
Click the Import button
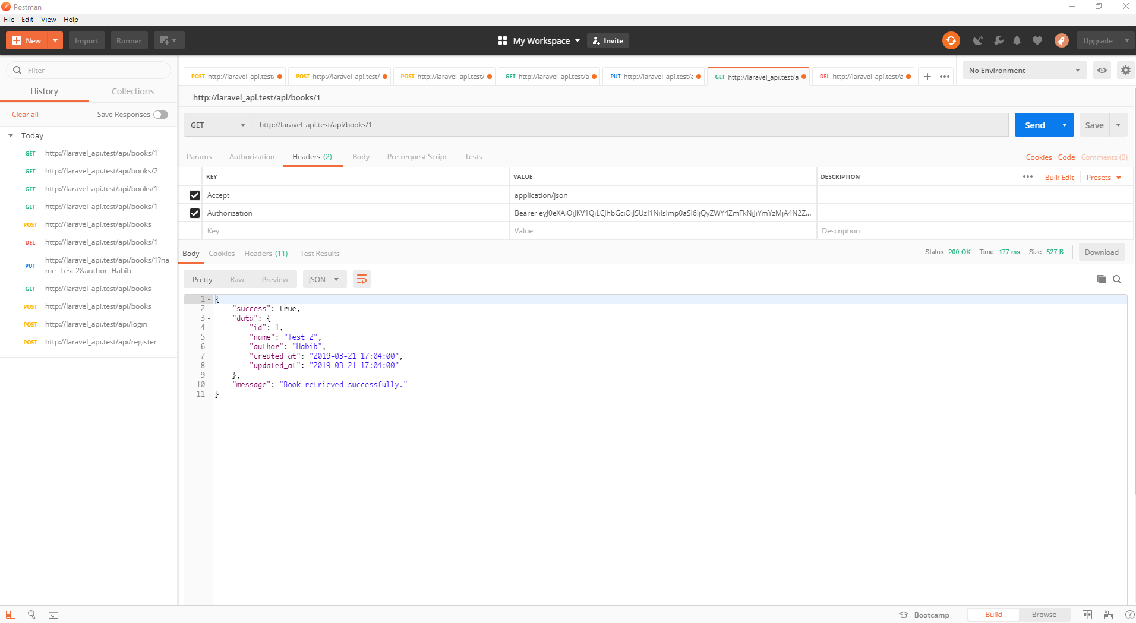(87, 40)
